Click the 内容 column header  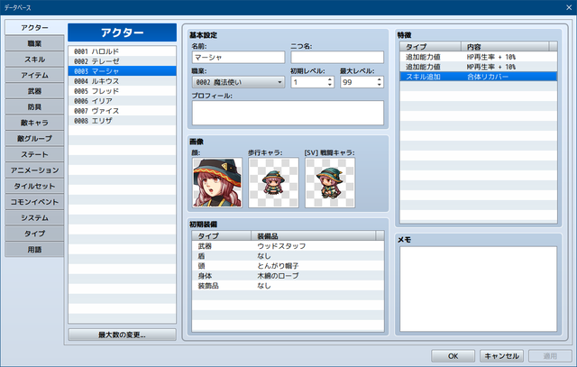[505, 46]
